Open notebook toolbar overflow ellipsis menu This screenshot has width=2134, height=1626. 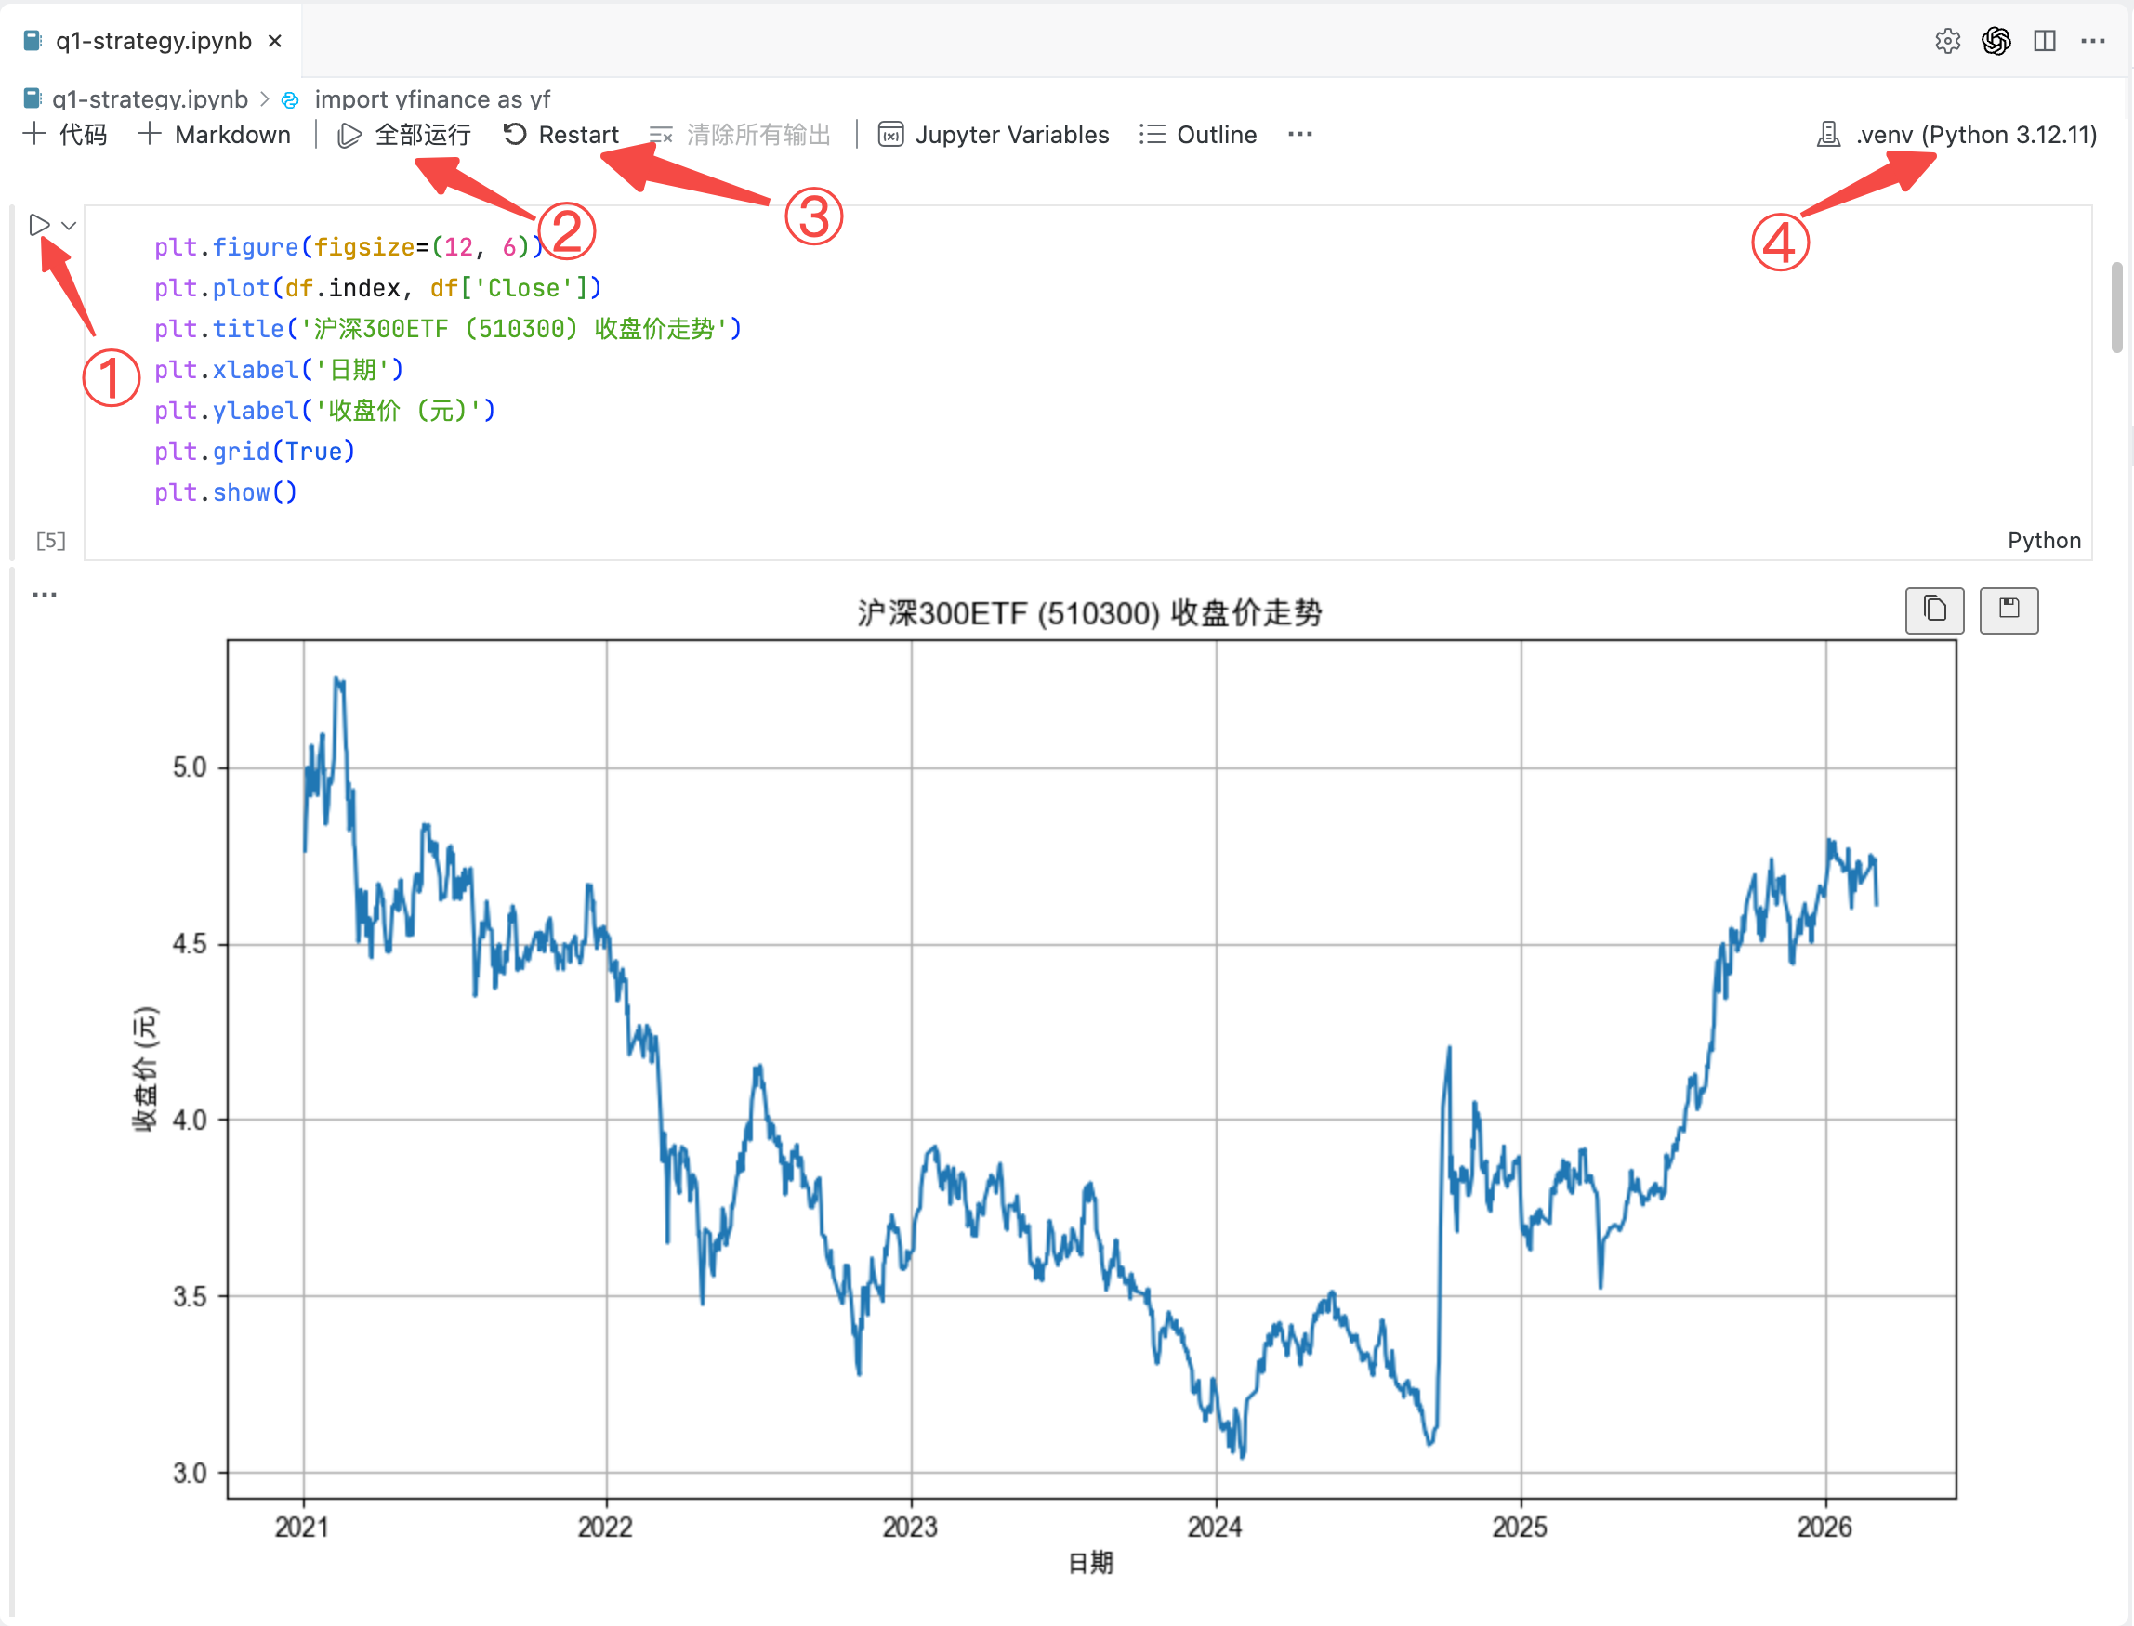1300,135
